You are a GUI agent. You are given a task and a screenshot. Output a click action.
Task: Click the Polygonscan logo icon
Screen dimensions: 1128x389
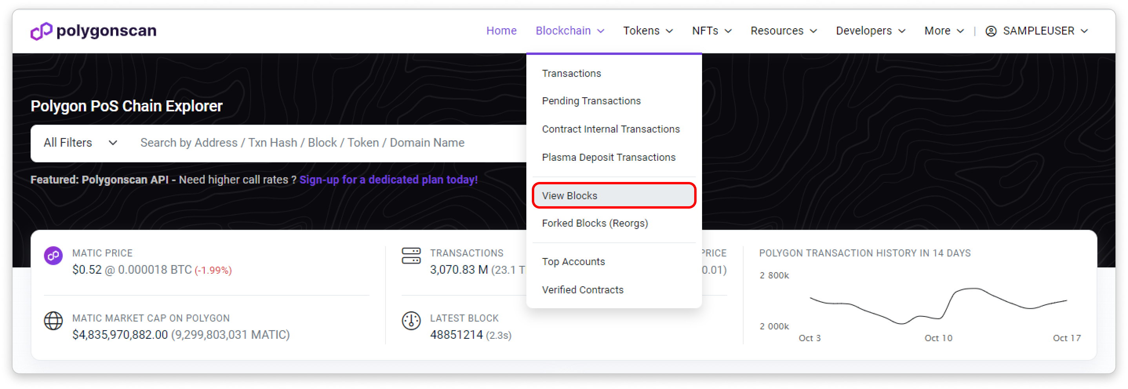tap(41, 31)
